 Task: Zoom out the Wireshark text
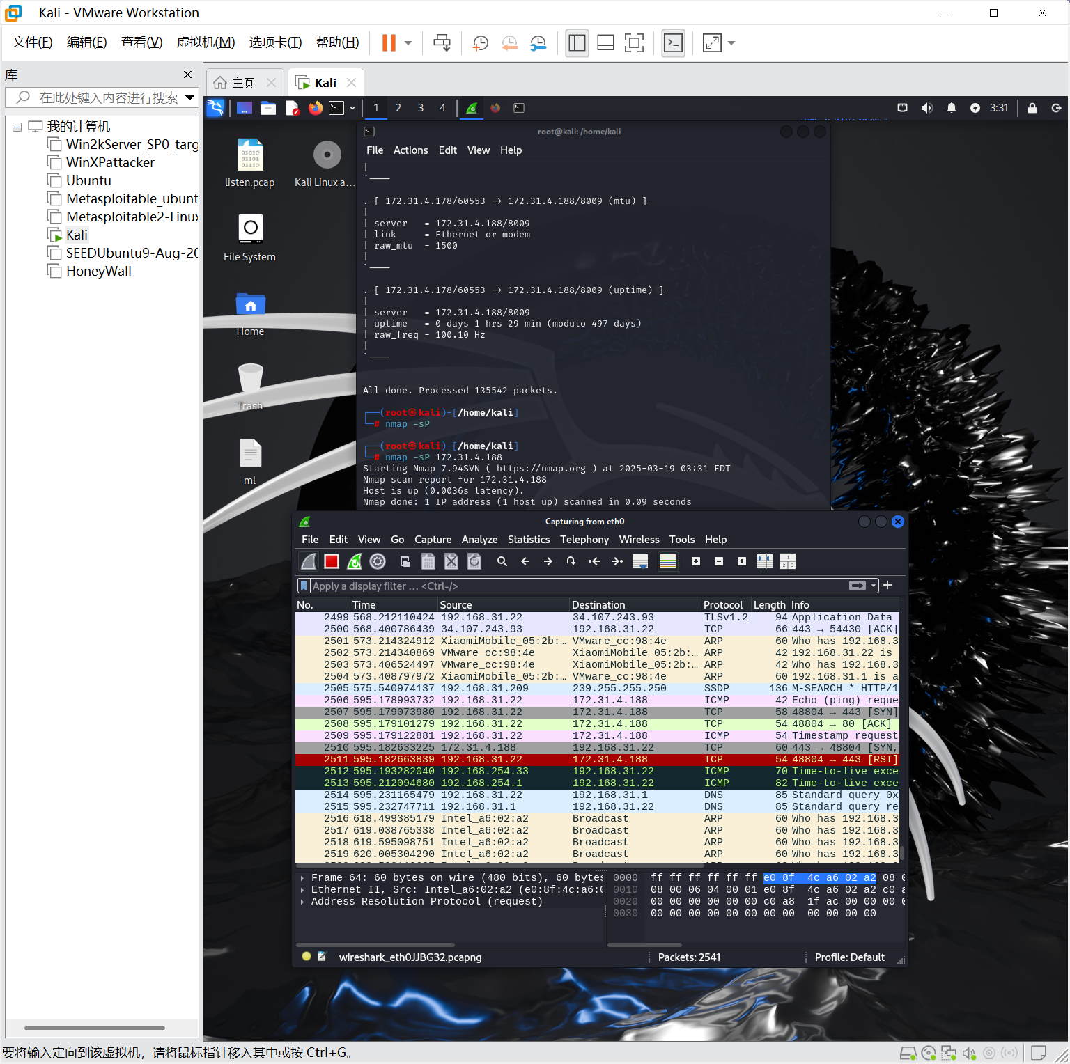(x=719, y=561)
